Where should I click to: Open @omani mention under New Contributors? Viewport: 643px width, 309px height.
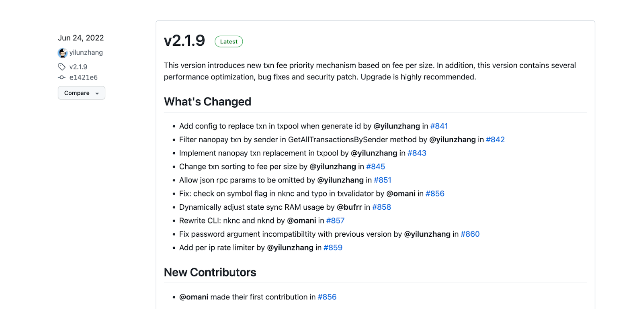pos(194,297)
